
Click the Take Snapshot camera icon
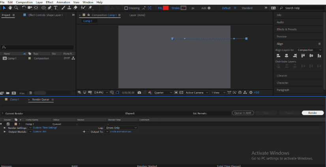click(x=139, y=93)
